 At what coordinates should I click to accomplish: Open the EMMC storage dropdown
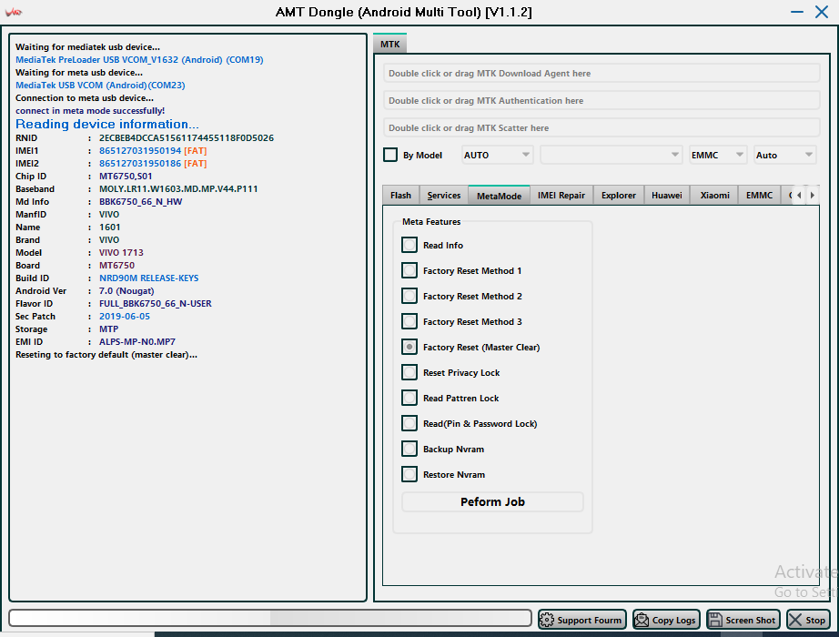(718, 156)
